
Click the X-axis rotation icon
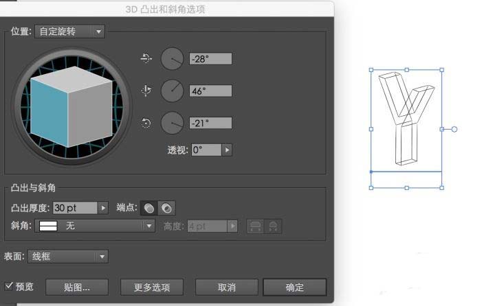(x=146, y=58)
